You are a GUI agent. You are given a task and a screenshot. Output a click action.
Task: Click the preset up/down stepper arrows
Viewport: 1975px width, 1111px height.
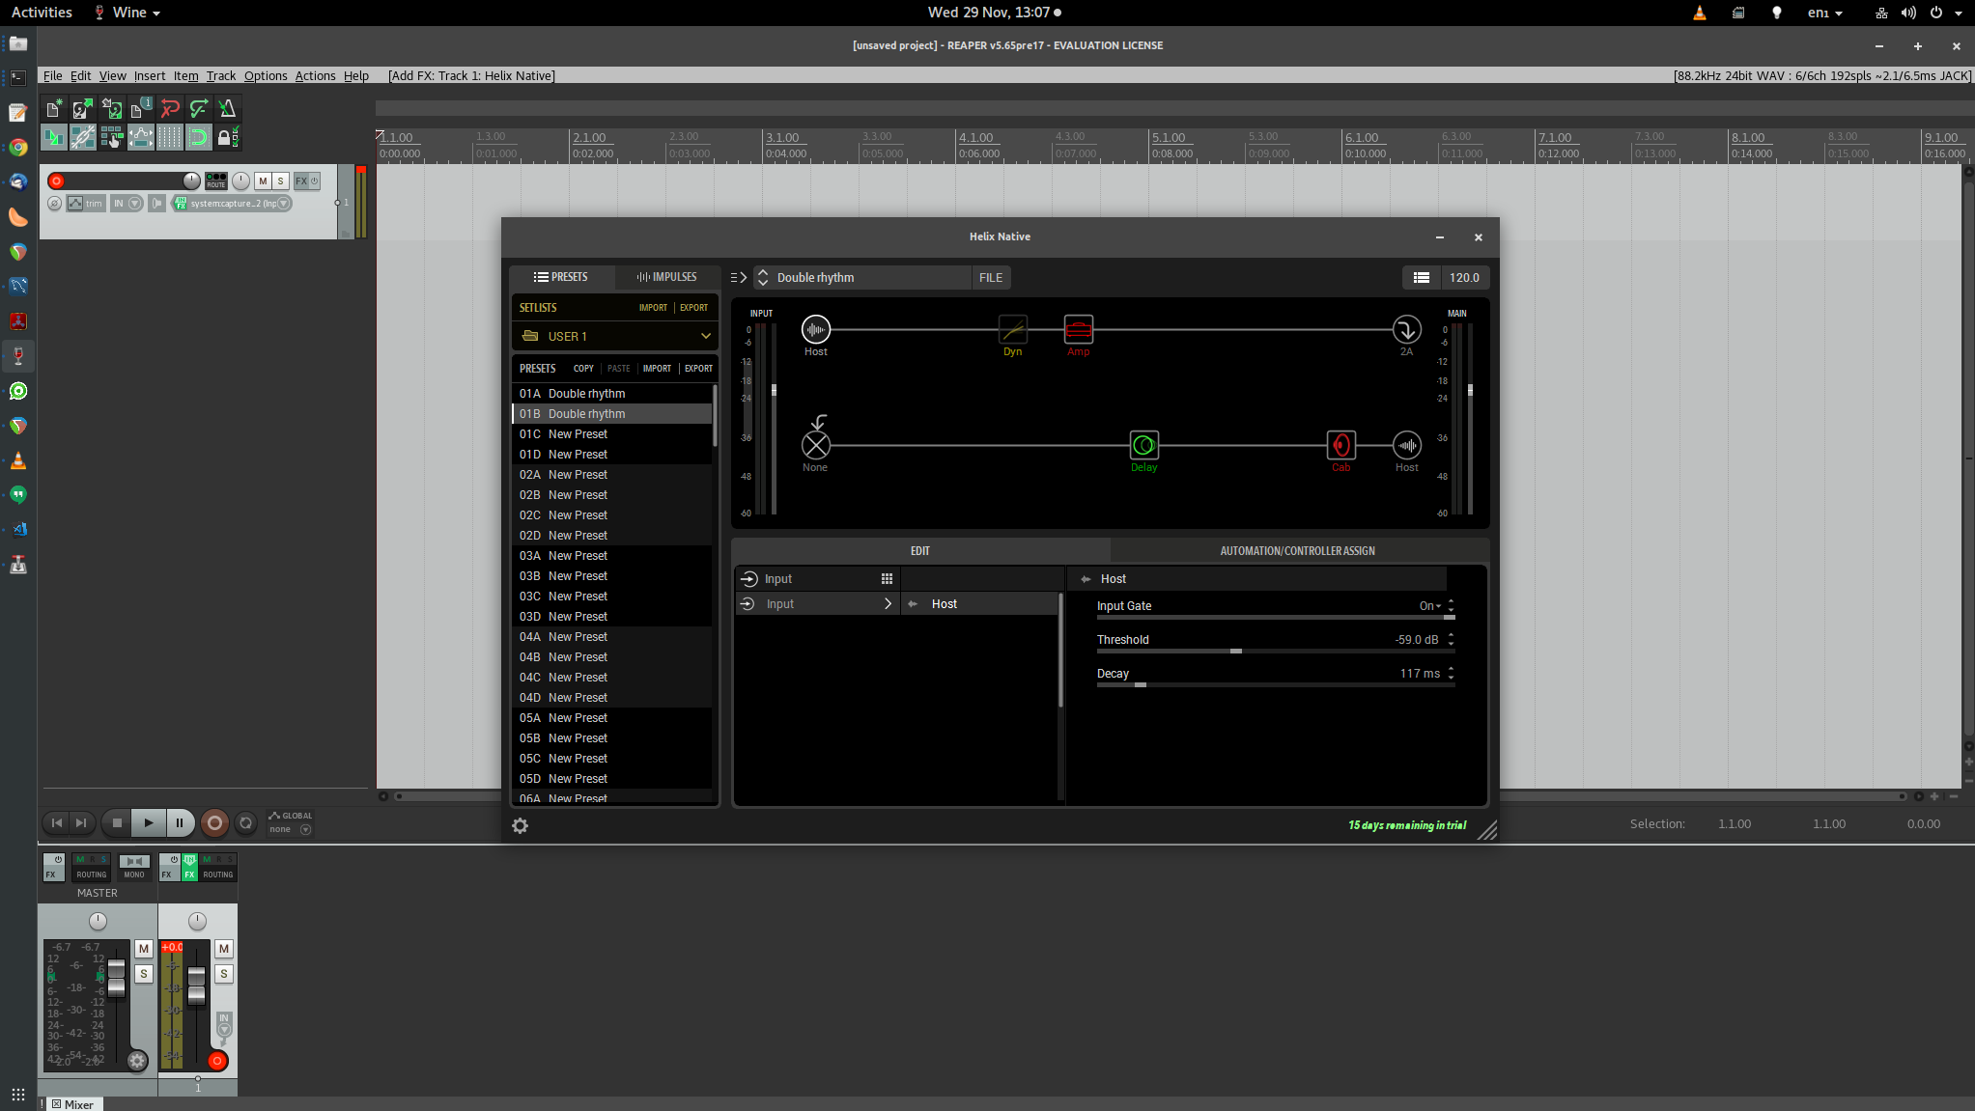pos(763,278)
